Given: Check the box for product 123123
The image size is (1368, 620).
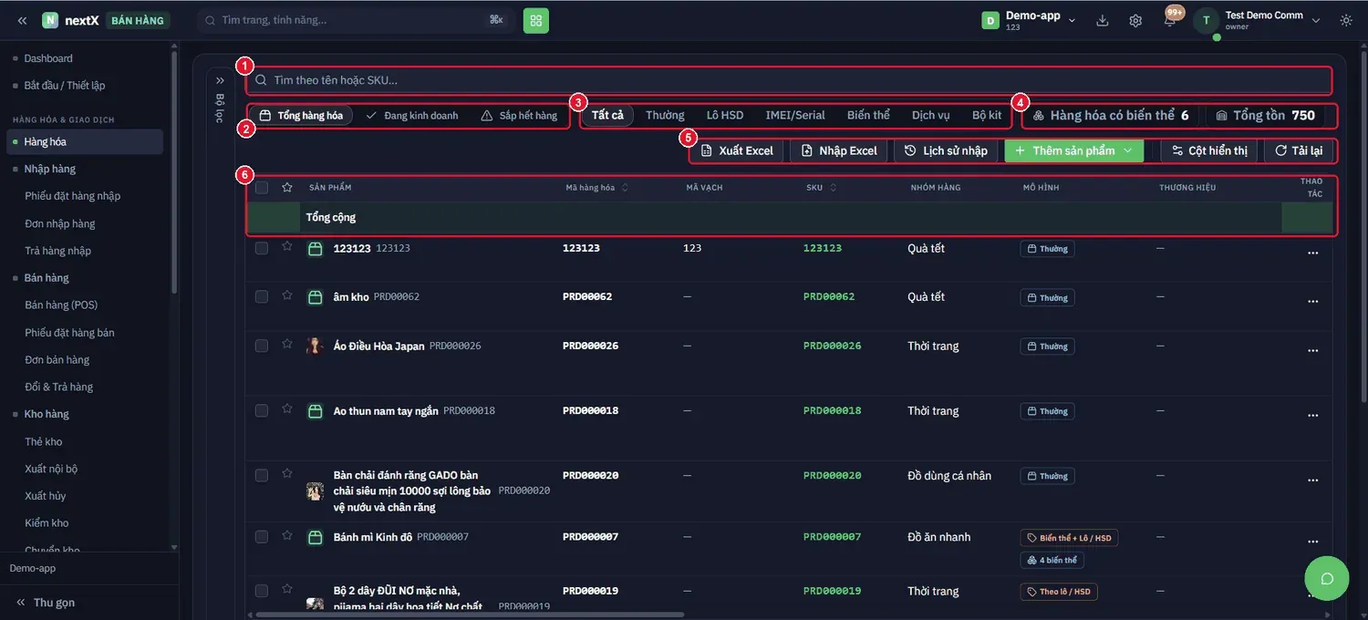Looking at the screenshot, I should point(262,248).
